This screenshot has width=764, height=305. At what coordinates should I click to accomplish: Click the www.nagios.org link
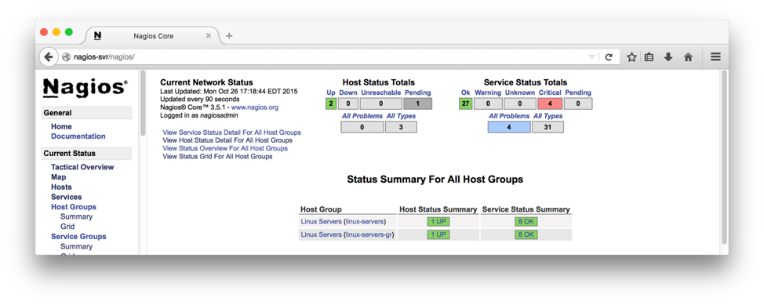coord(255,107)
